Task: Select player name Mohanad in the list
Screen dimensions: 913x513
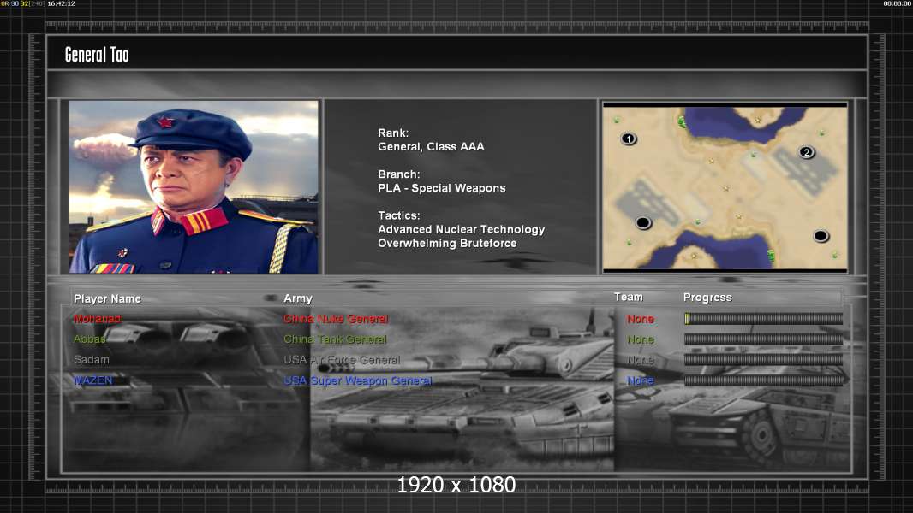Action: [x=97, y=319]
